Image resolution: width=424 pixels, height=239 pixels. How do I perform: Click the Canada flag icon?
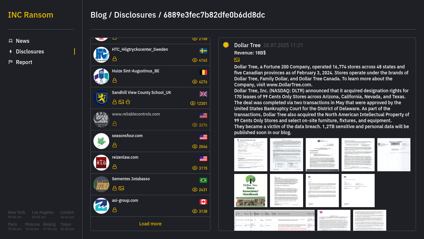coord(203,202)
